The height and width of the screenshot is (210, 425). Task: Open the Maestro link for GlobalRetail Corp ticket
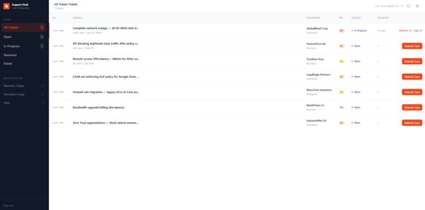pos(405,31)
